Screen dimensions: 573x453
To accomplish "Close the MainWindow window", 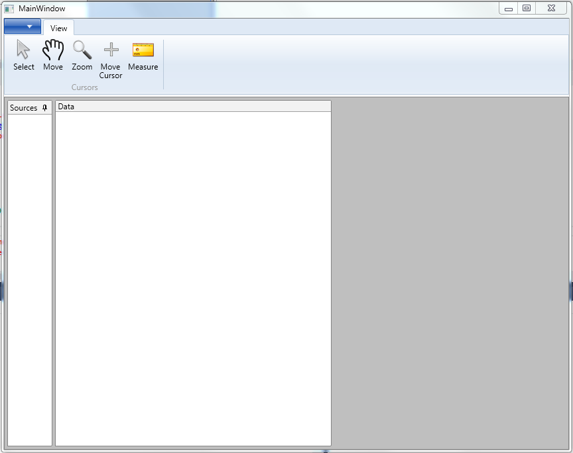I will (551, 8).
